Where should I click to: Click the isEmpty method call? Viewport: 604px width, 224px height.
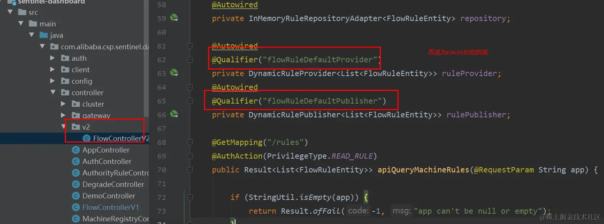click(315, 197)
